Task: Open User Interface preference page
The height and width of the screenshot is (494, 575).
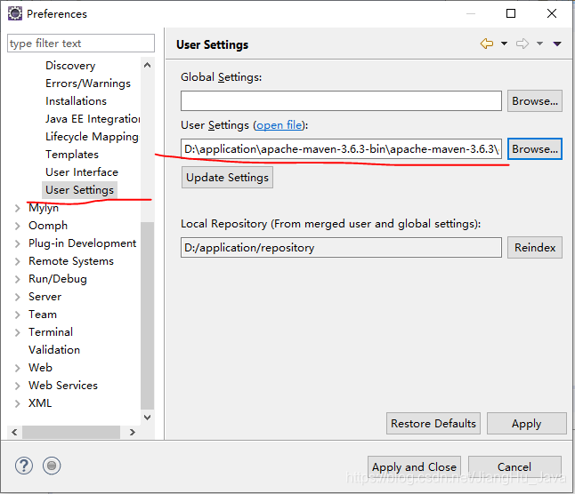Action: click(x=82, y=172)
